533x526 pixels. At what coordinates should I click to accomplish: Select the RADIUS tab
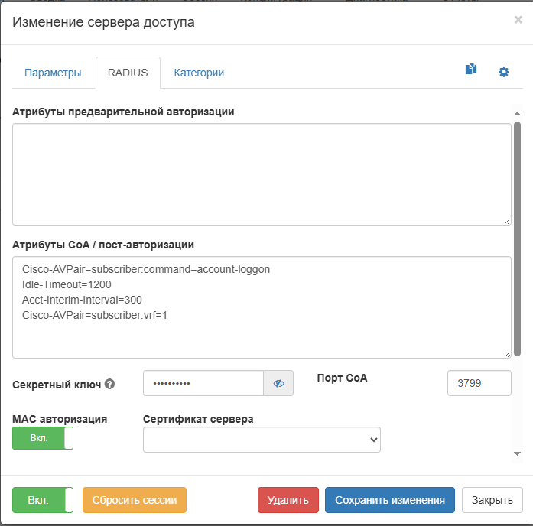tap(128, 73)
